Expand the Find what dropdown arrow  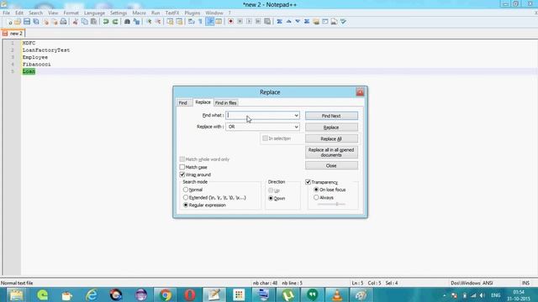click(x=296, y=116)
